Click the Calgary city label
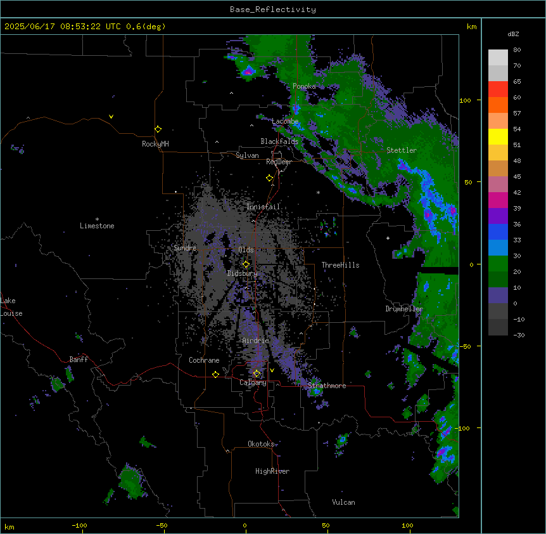The image size is (546, 534). click(253, 382)
